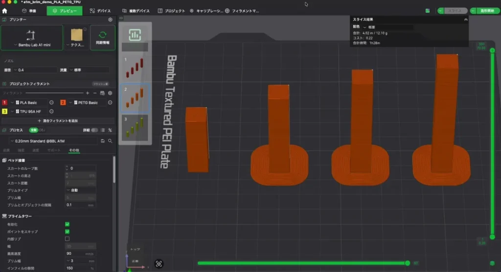Check the internal ribs checkbox
Viewport: 501px width, 272px height.
click(x=67, y=239)
